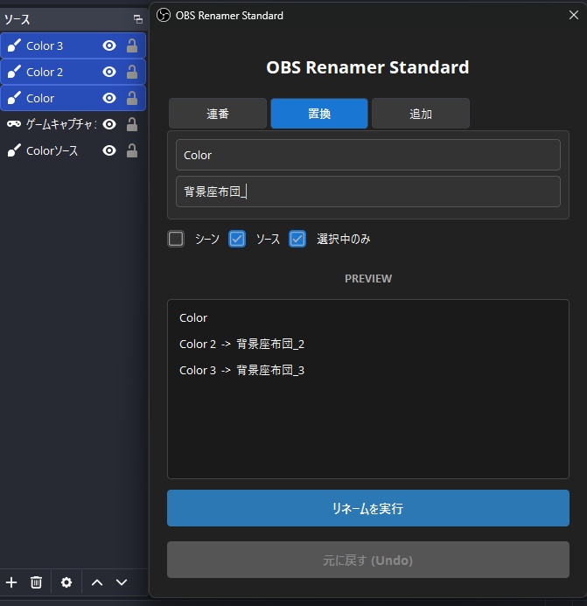The height and width of the screenshot is (606, 587).
Task: Click preview line Color 3 -> 背景座布団_3
Action: 242,370
